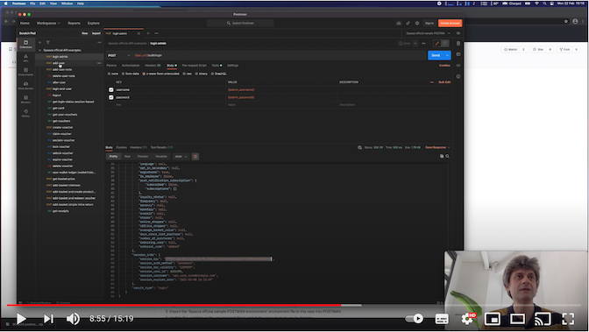Viewport: 589px width, 332px height.
Task: Open the Save Response dropdown
Action: [x=437, y=147]
